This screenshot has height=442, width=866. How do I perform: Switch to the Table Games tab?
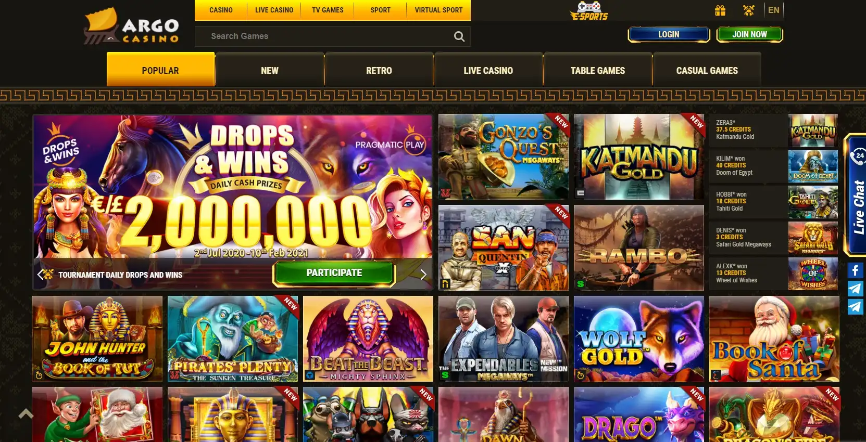click(597, 70)
